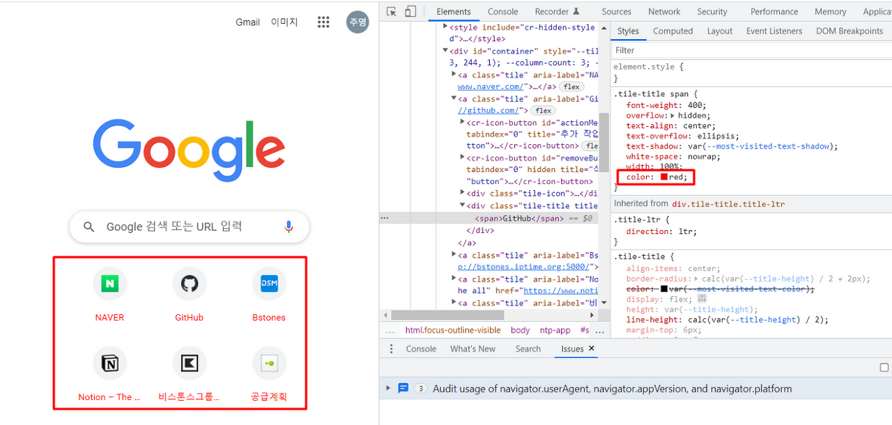Open the 공급계획 shortcut tile icon
The height and width of the screenshot is (425, 892).
tap(269, 363)
